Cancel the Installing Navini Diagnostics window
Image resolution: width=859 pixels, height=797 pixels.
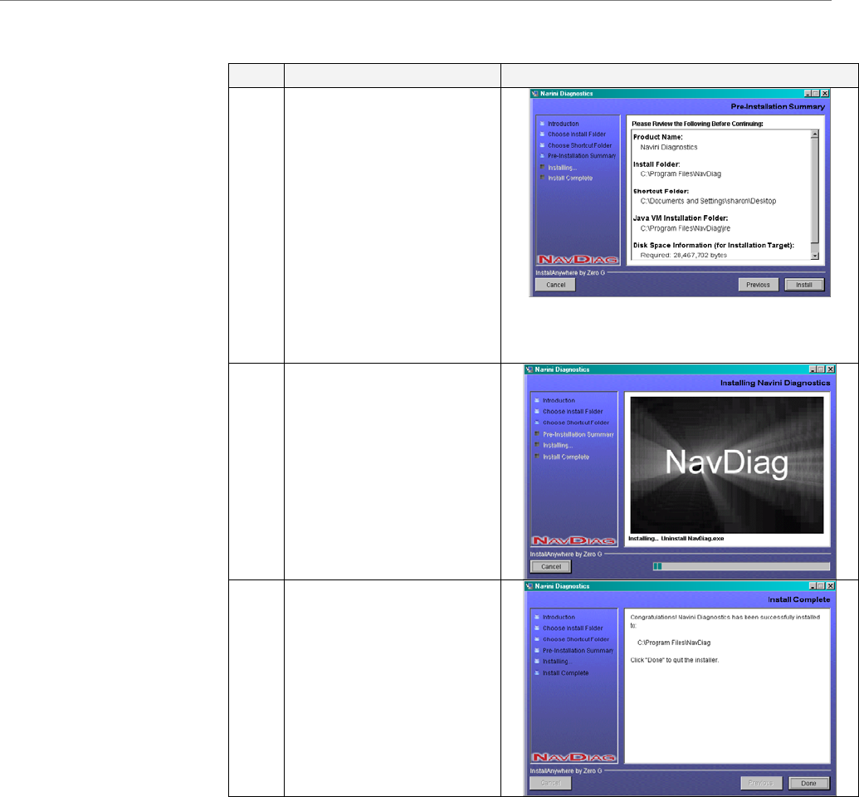(550, 567)
